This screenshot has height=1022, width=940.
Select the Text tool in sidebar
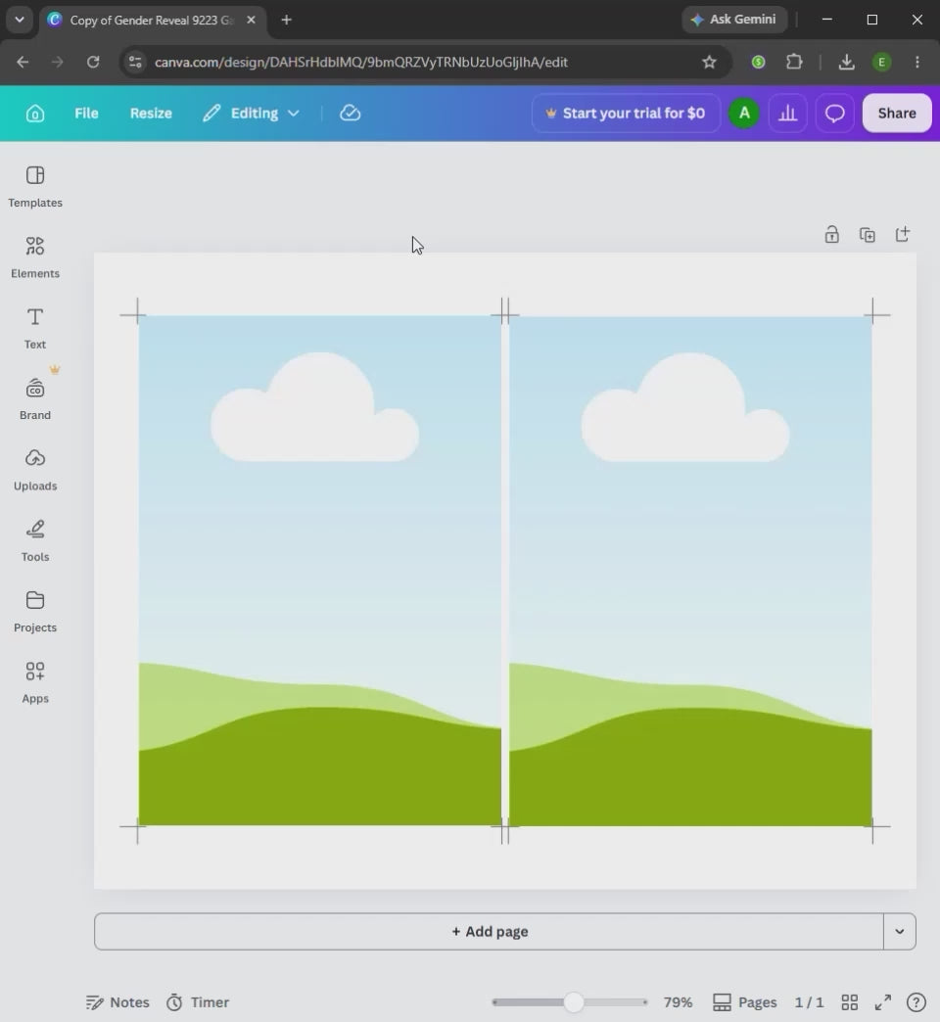click(35, 329)
